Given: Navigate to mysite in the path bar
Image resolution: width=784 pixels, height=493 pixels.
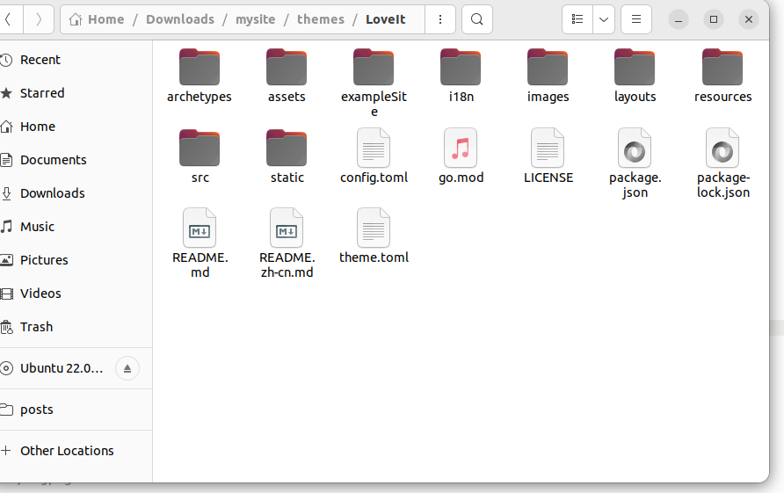Looking at the screenshot, I should (x=256, y=19).
